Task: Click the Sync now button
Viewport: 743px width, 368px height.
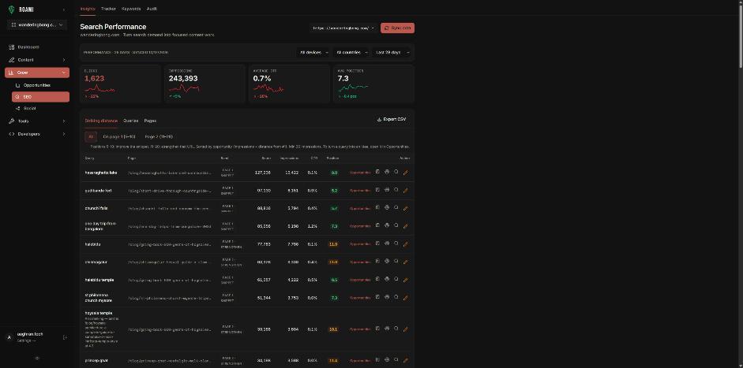Action: tap(398, 28)
